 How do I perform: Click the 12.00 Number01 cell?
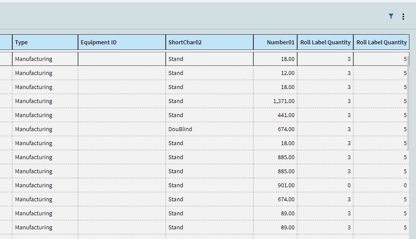coord(275,73)
